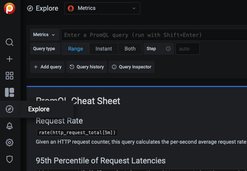Select the Both query type
The image size is (247, 171).
[x=130, y=49]
